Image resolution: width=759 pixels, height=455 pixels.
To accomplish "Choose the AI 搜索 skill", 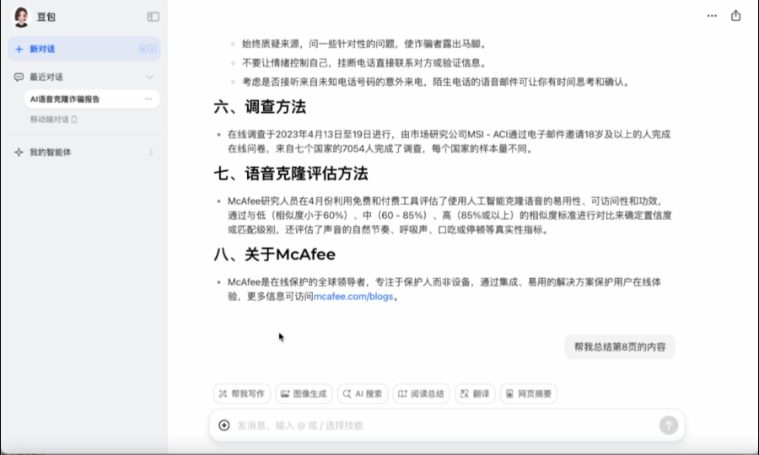I will click(363, 393).
